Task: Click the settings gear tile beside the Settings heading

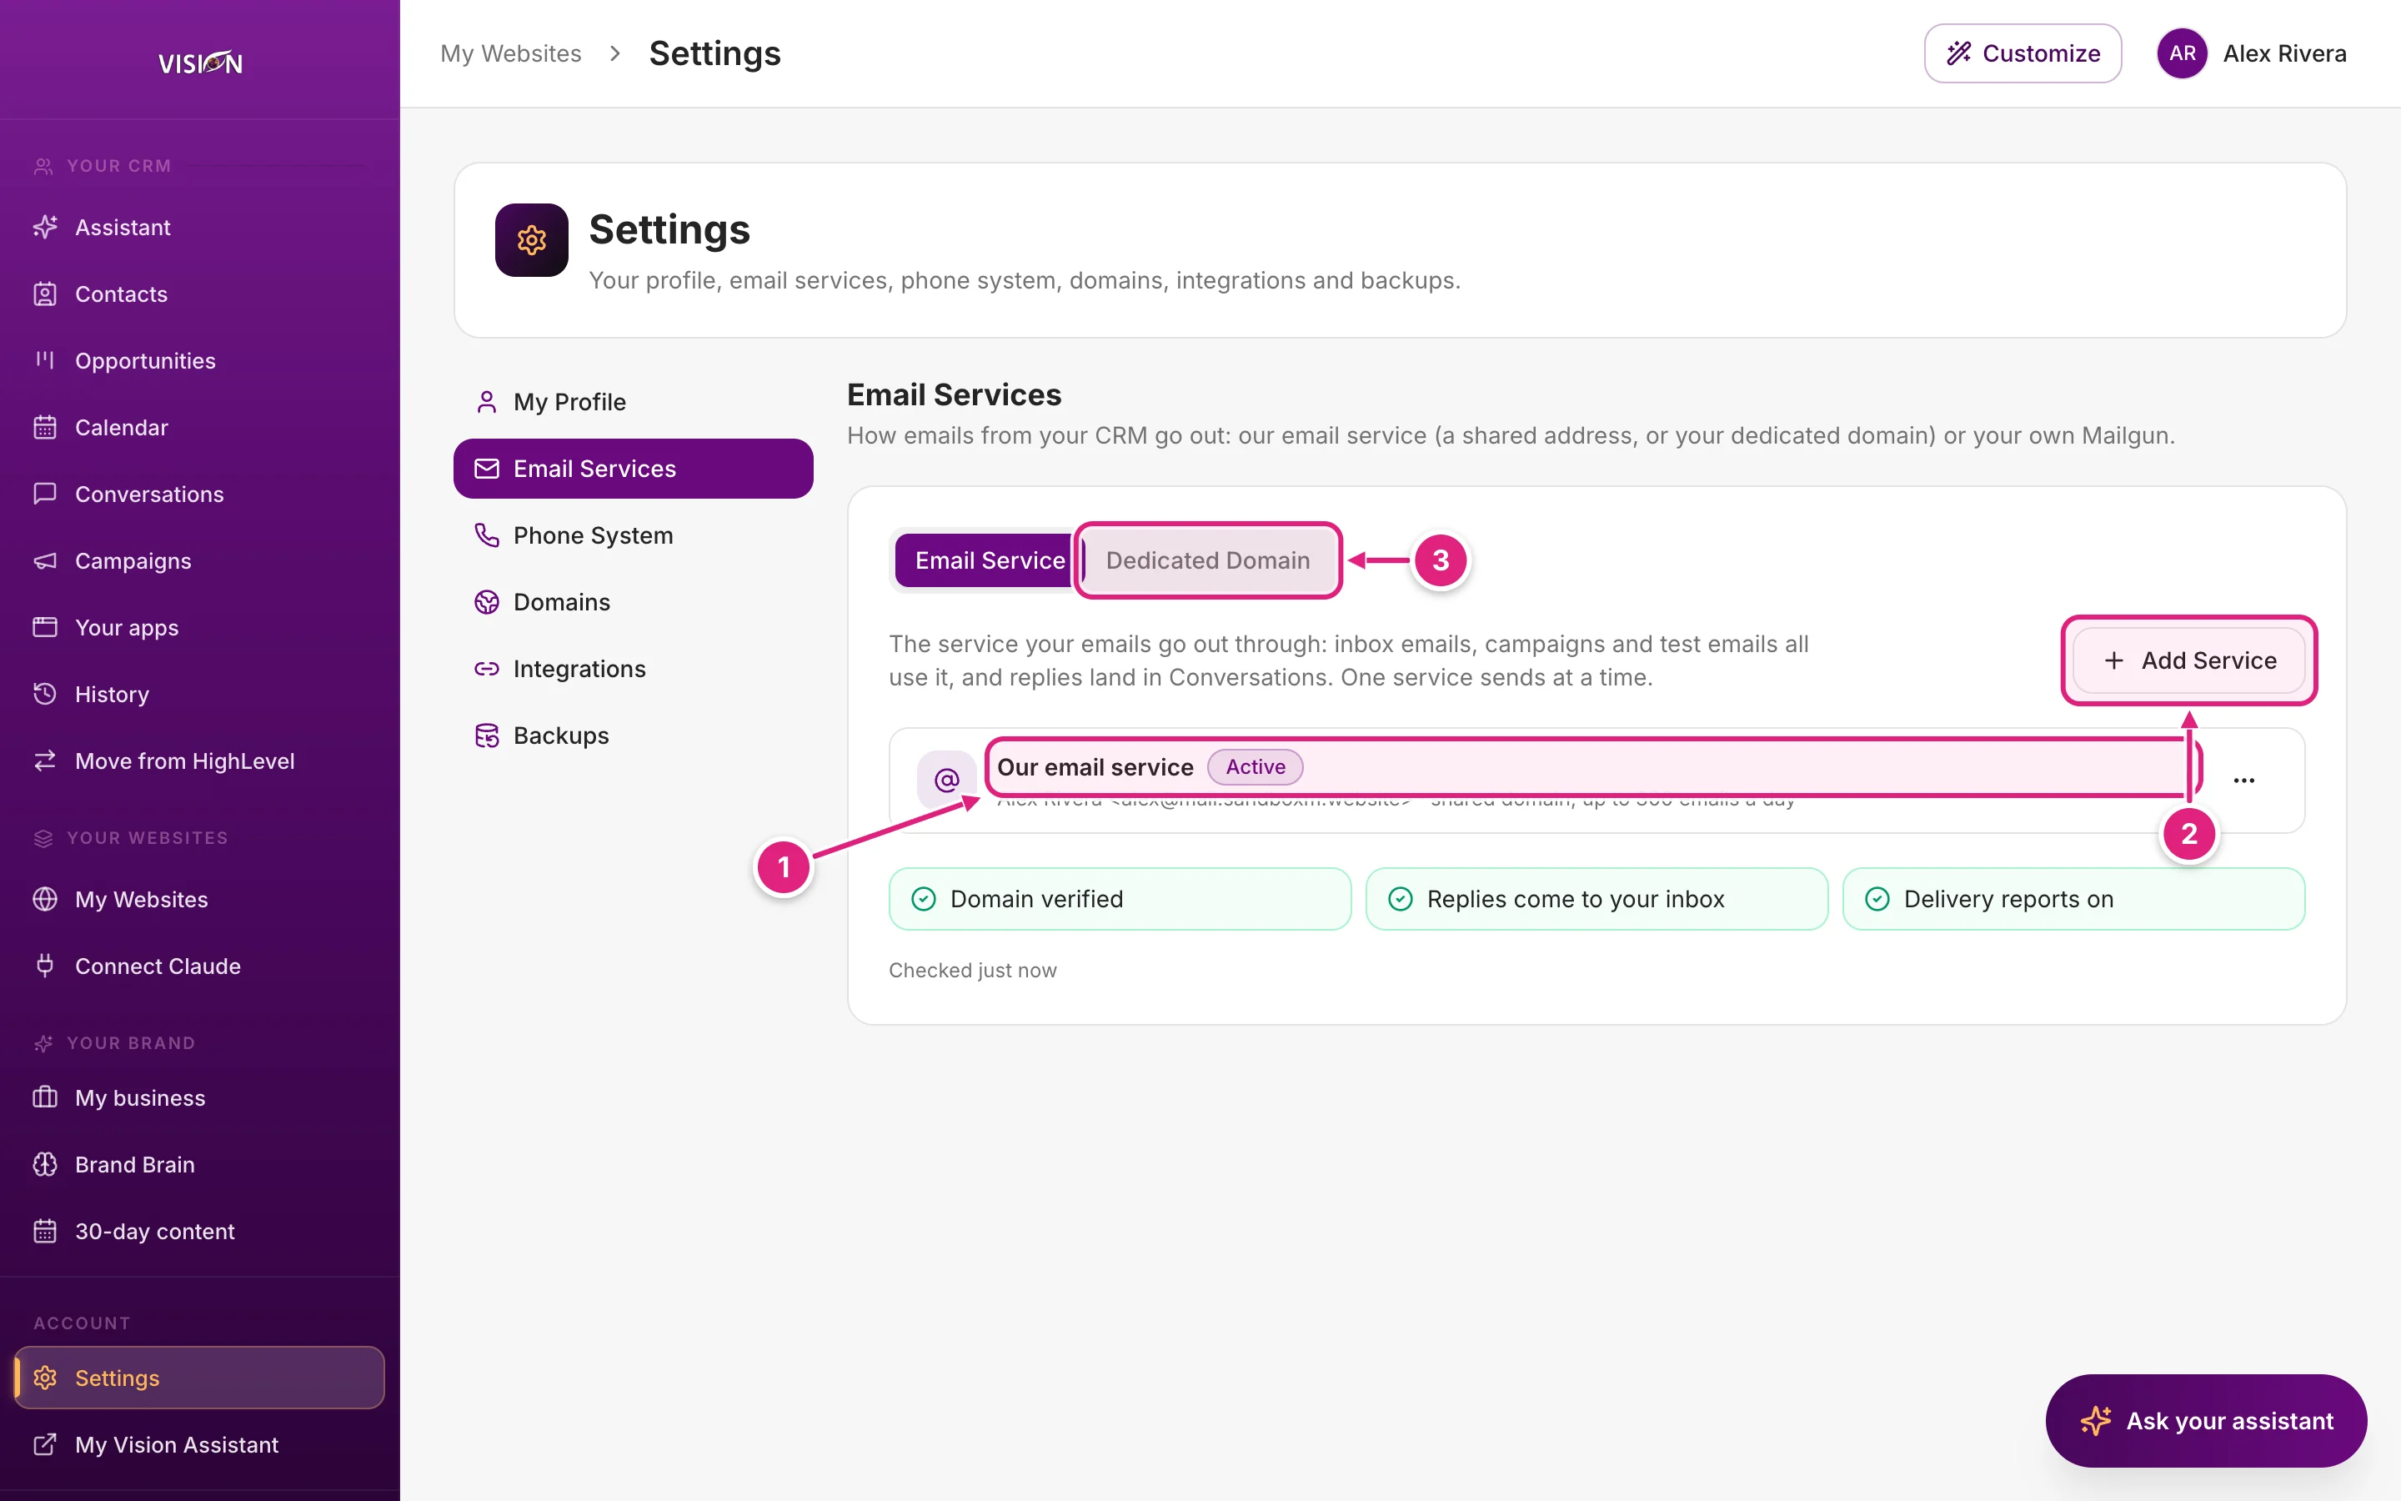Action: coord(532,240)
